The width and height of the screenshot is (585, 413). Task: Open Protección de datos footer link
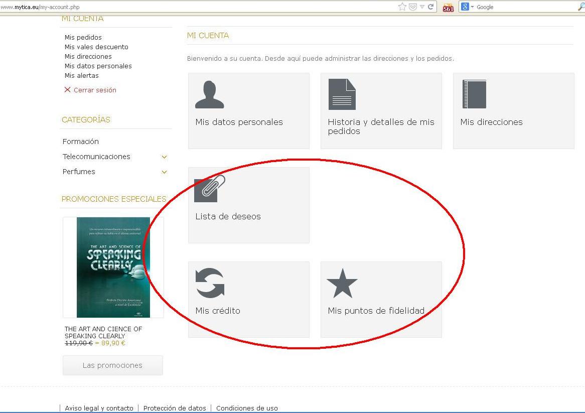pos(175,408)
